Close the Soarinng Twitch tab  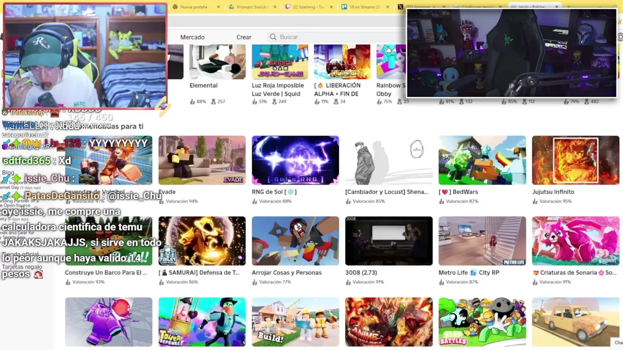point(331,7)
